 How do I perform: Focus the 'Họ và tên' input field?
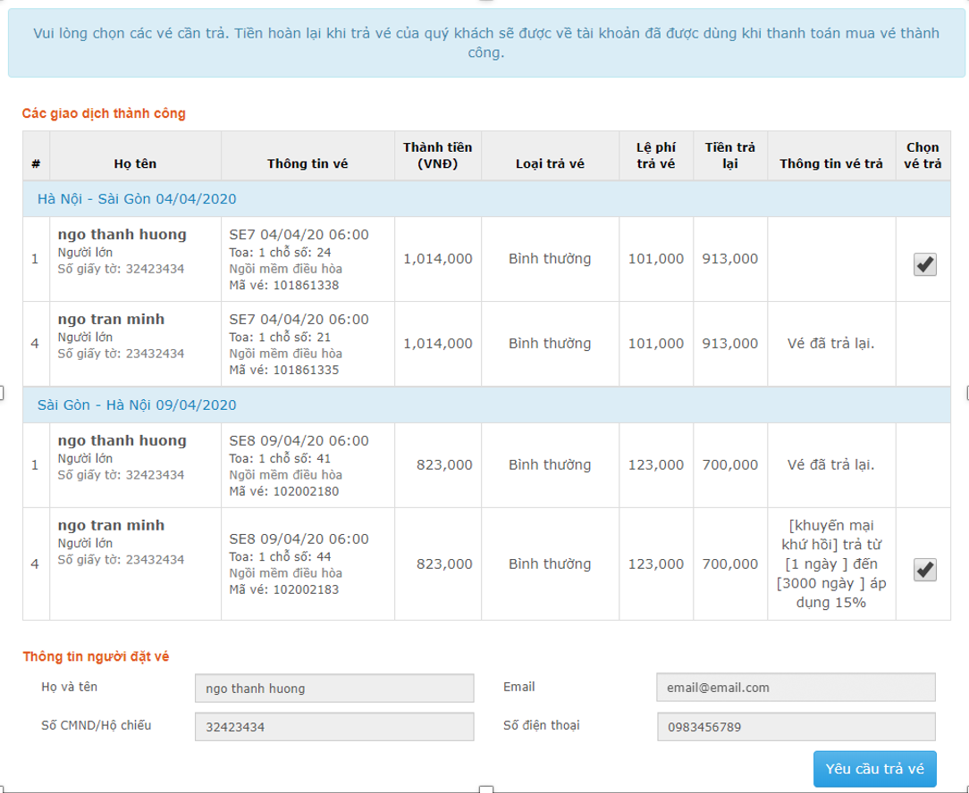[x=333, y=689]
